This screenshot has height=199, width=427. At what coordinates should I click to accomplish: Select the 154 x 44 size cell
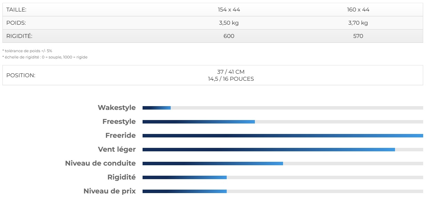tap(229, 10)
